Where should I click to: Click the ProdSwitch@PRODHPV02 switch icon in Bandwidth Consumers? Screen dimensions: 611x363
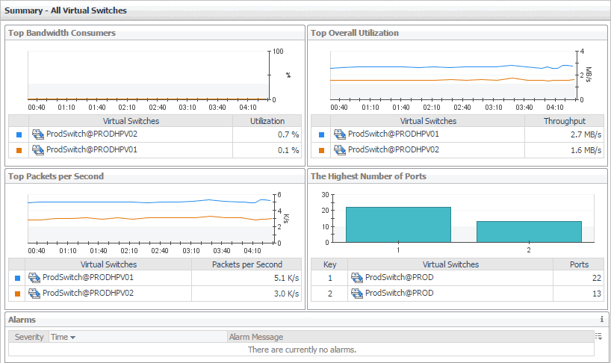click(37, 134)
